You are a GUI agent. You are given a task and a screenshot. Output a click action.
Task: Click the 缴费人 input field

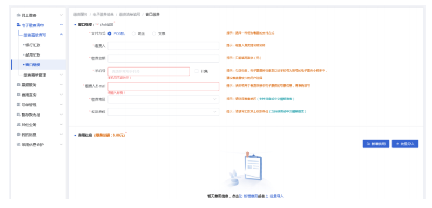(164, 46)
